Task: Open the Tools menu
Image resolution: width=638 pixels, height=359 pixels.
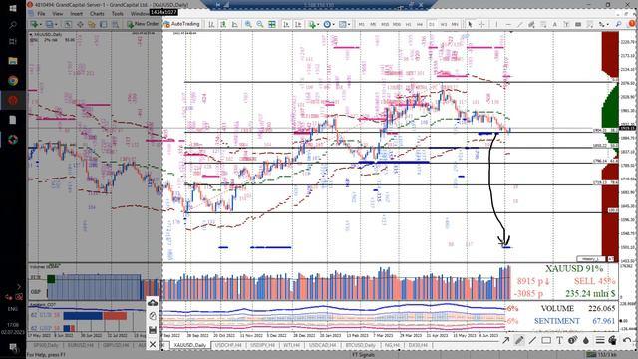Action: (118, 14)
